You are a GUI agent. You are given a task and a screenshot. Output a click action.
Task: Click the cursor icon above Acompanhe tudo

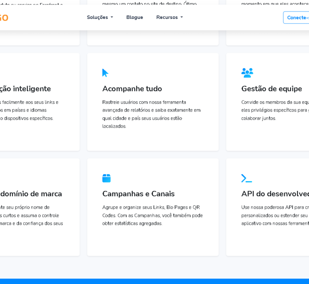105,73
